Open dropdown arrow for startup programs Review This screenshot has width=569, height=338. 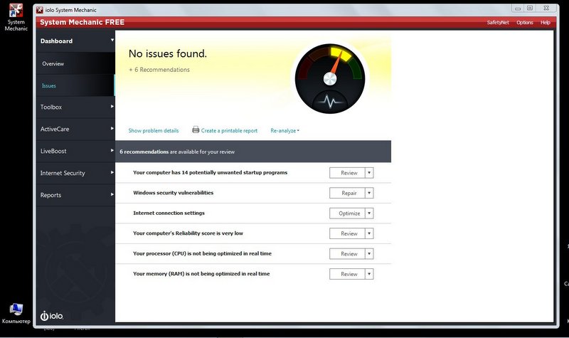click(x=369, y=173)
